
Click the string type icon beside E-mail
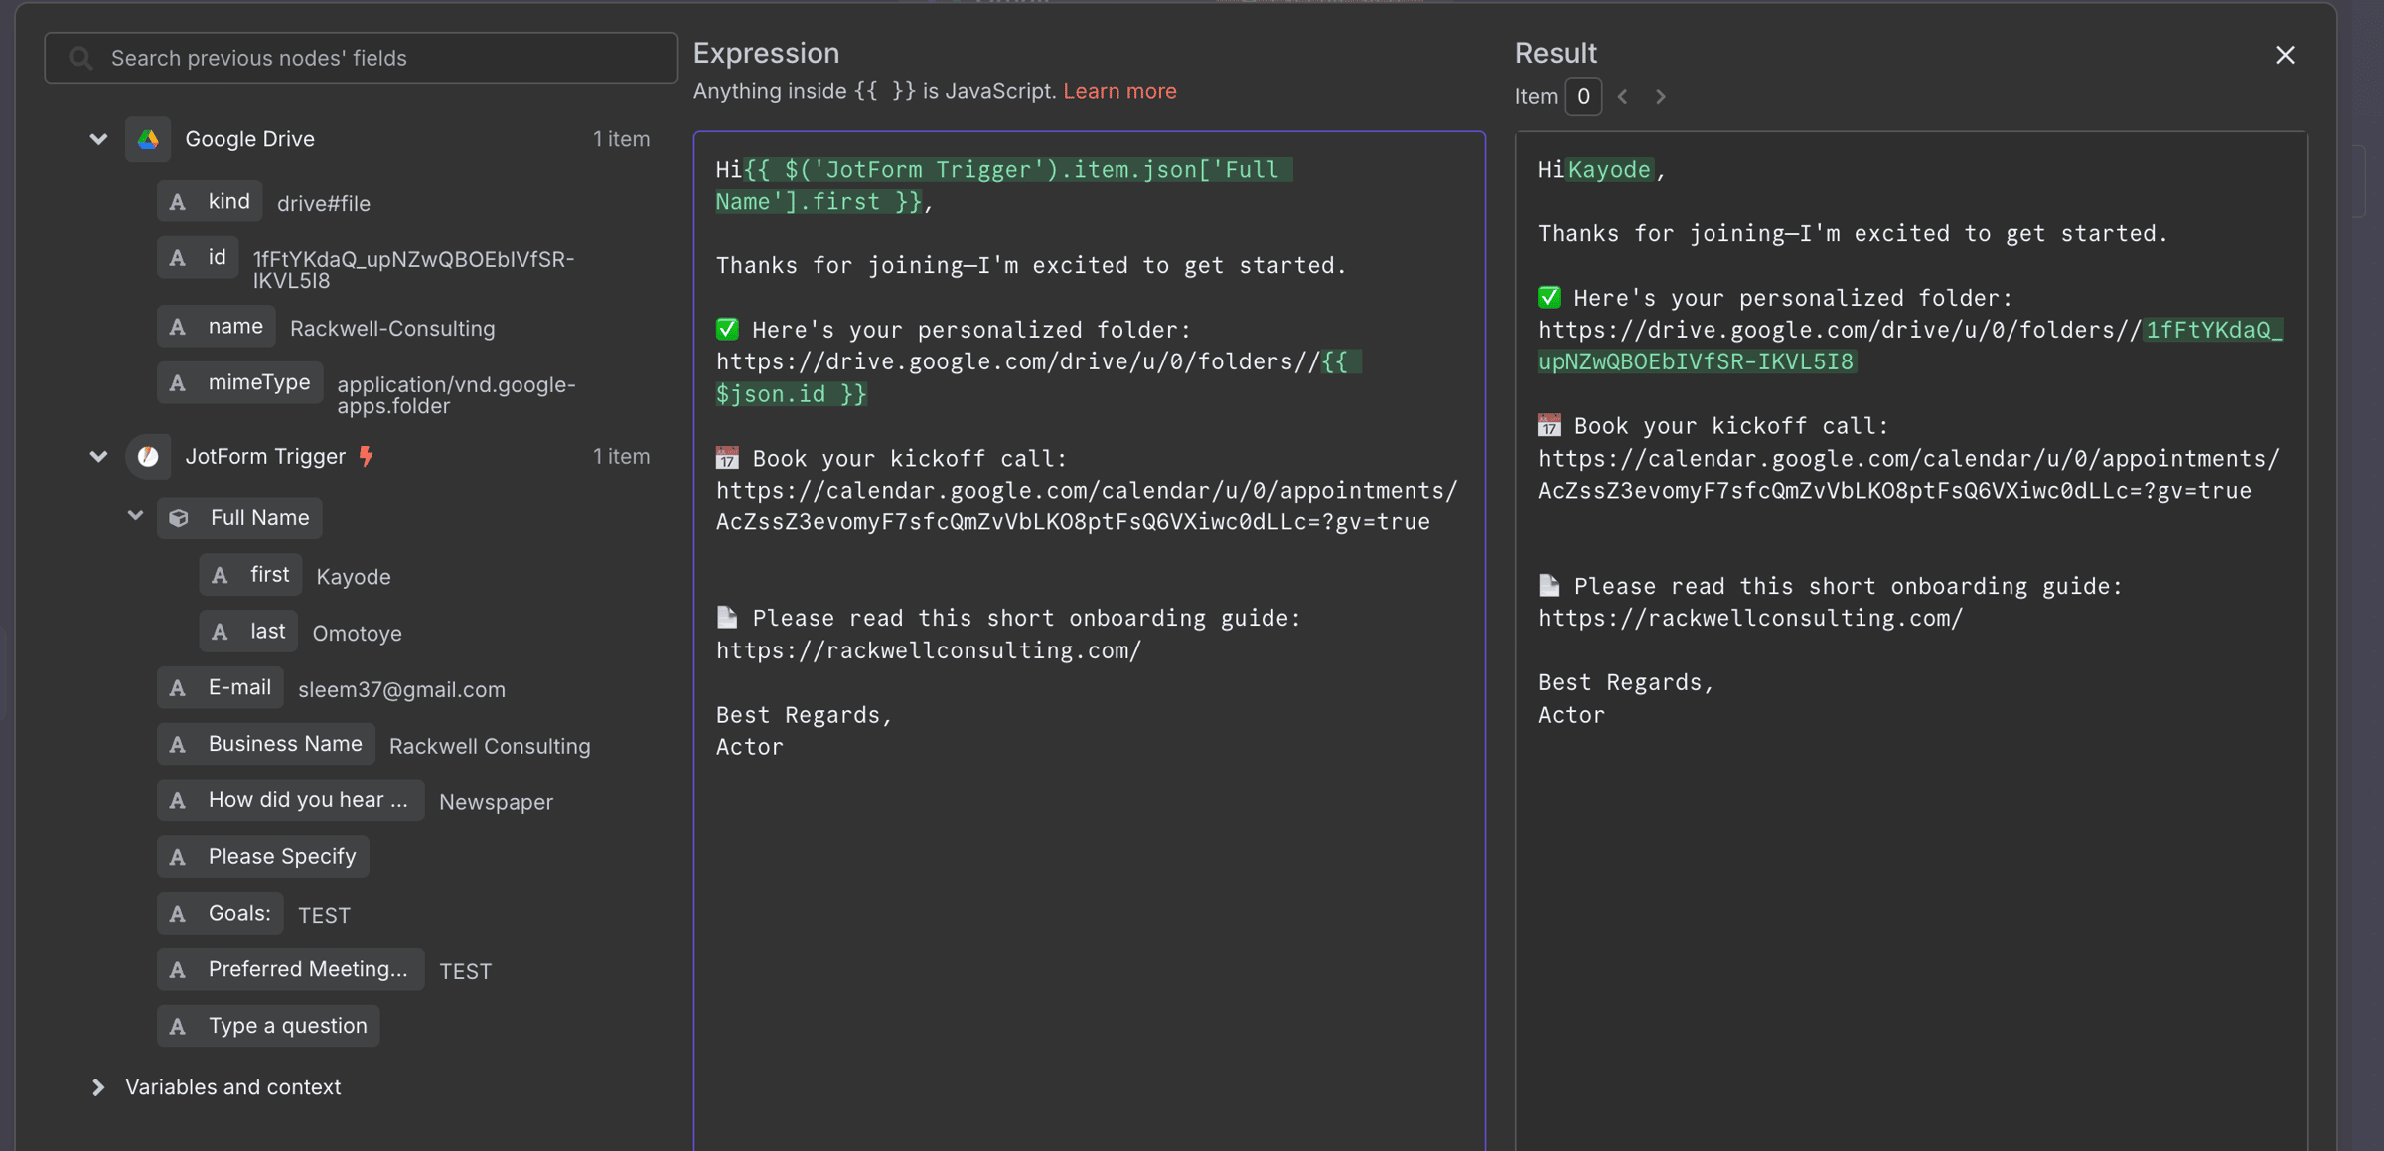[x=178, y=688]
